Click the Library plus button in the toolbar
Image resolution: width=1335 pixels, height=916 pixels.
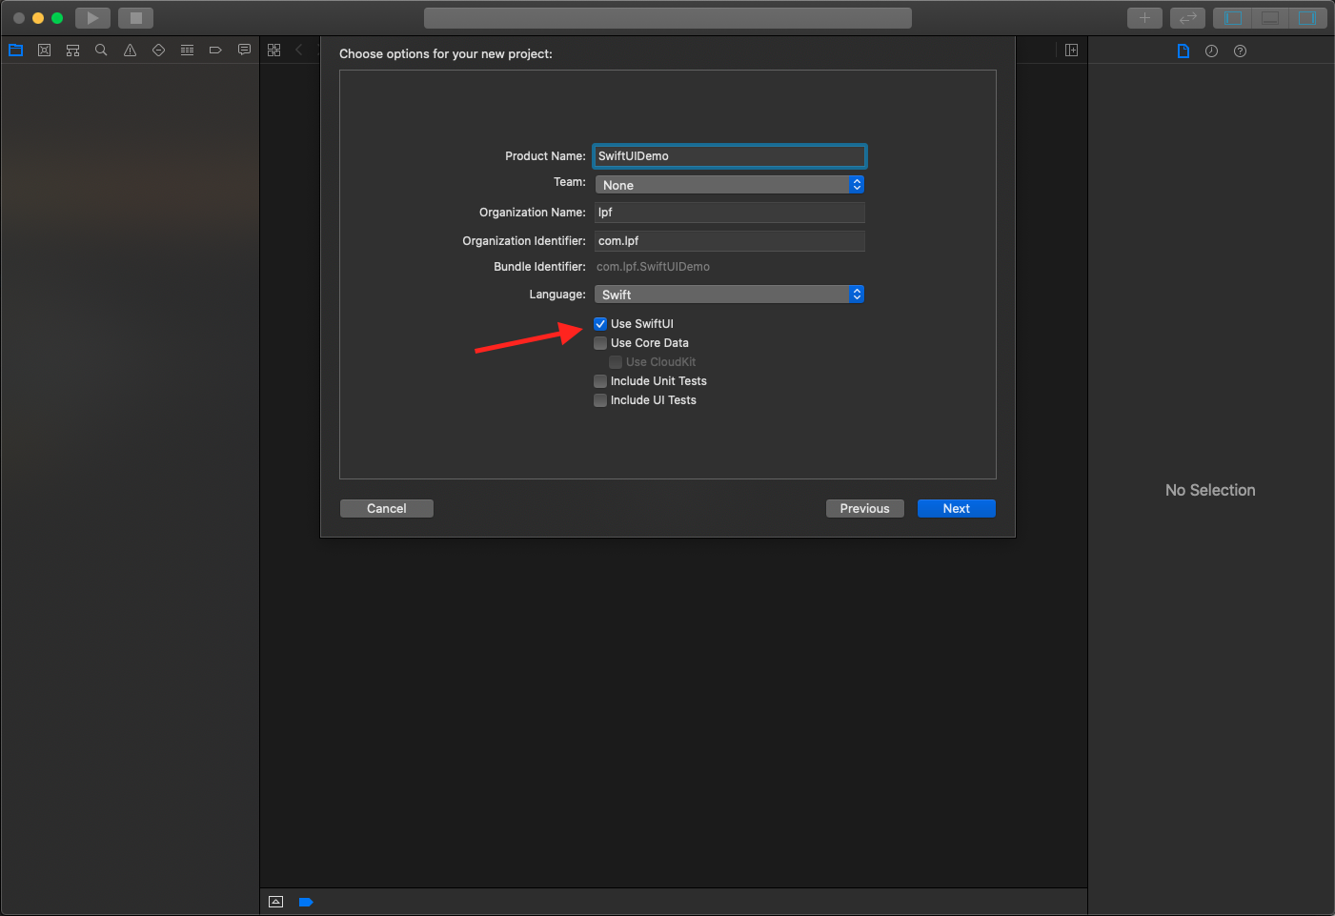(1144, 18)
